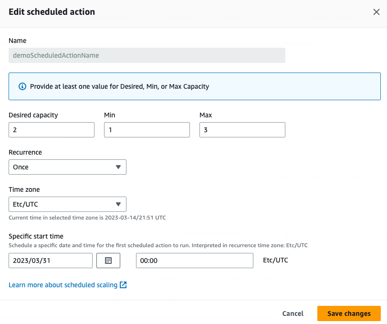Click the Min capacity input showing 1

(x=146, y=129)
